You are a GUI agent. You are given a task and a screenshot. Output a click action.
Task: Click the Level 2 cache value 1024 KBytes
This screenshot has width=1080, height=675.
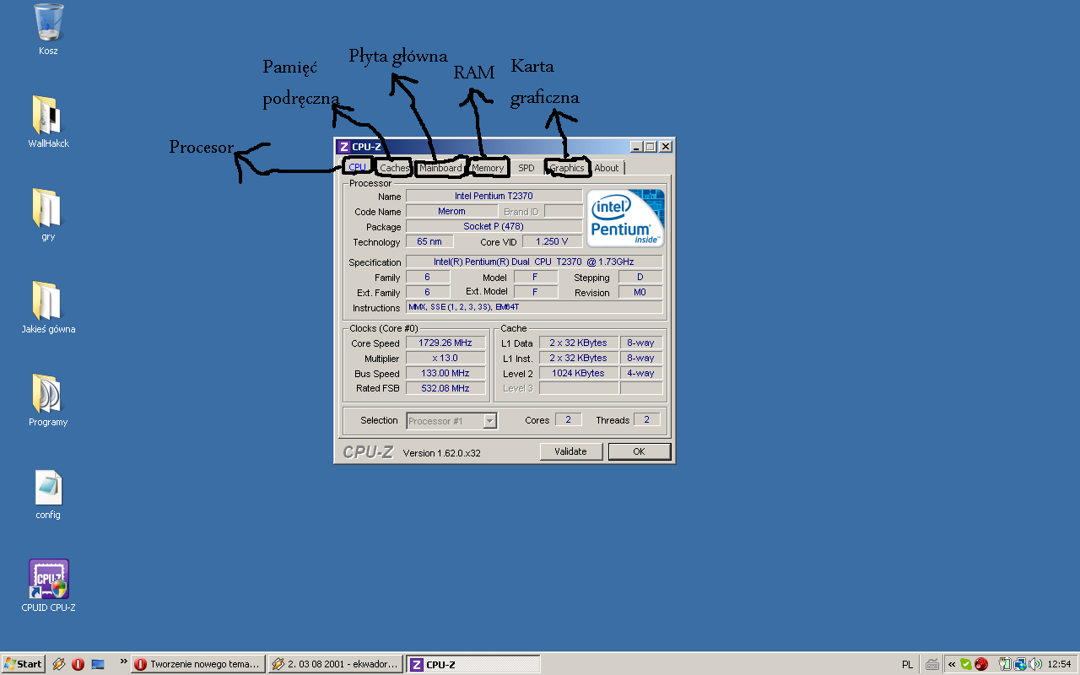[578, 373]
